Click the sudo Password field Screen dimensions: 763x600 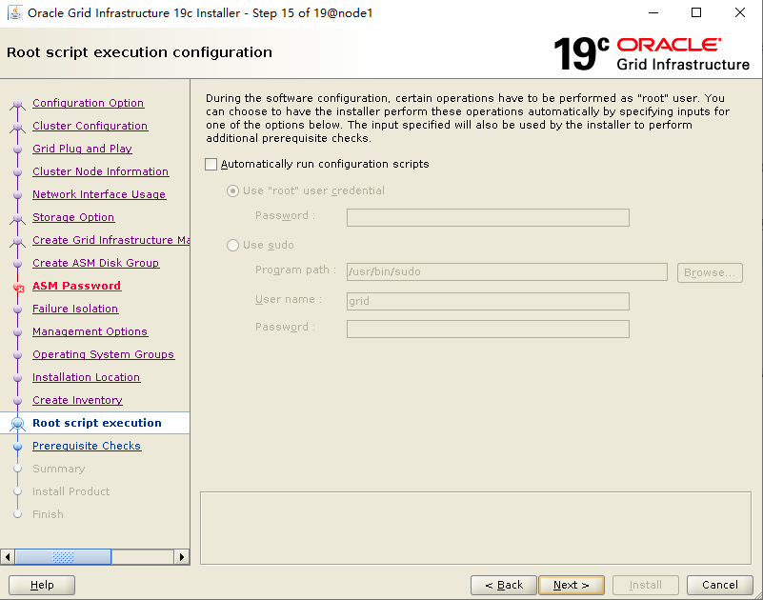click(488, 329)
